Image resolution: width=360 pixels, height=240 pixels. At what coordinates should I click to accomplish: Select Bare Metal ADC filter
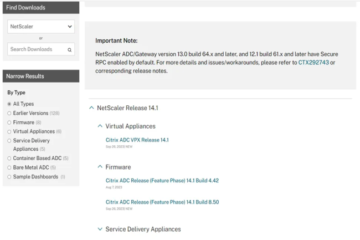(x=9, y=167)
